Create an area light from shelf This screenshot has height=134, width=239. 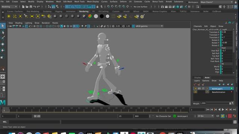click(x=32, y=16)
